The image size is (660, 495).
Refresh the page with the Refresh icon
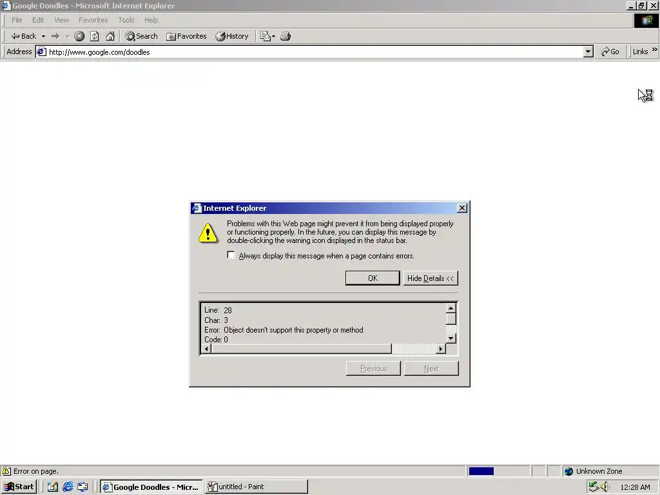pos(95,36)
